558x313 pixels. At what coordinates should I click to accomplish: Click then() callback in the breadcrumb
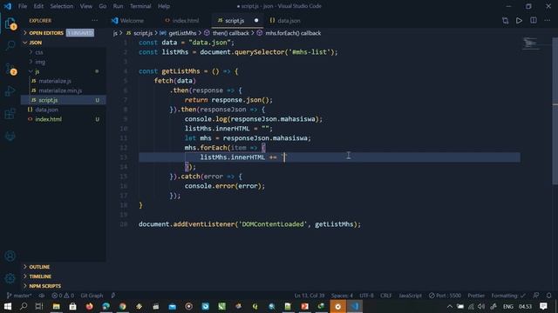[230, 33]
